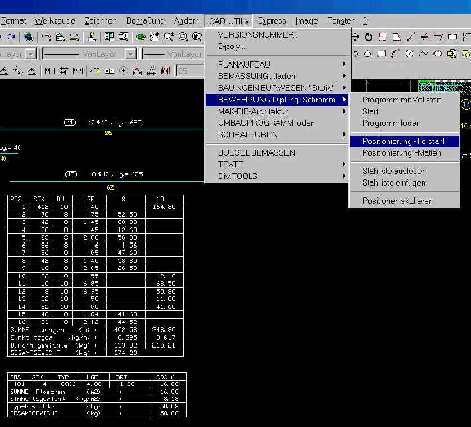Open the Fenster menu
This screenshot has height=427, width=471.
(x=340, y=21)
